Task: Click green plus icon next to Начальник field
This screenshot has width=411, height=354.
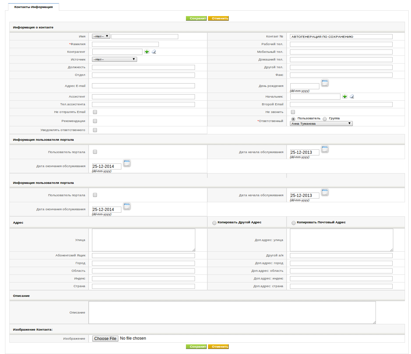Action: pyautogui.click(x=345, y=97)
